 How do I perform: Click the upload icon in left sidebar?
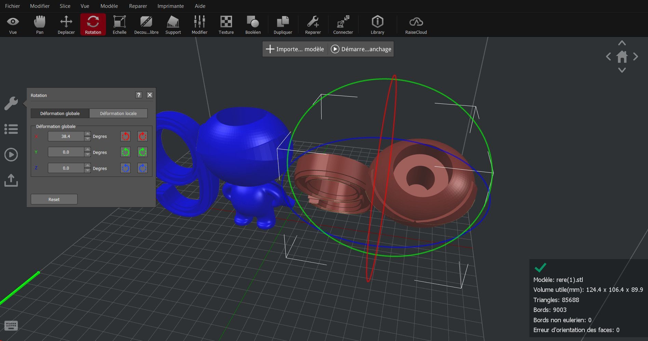point(11,180)
